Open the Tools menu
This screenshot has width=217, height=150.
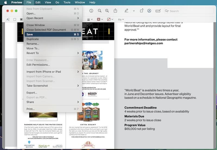[x=67, y=2]
